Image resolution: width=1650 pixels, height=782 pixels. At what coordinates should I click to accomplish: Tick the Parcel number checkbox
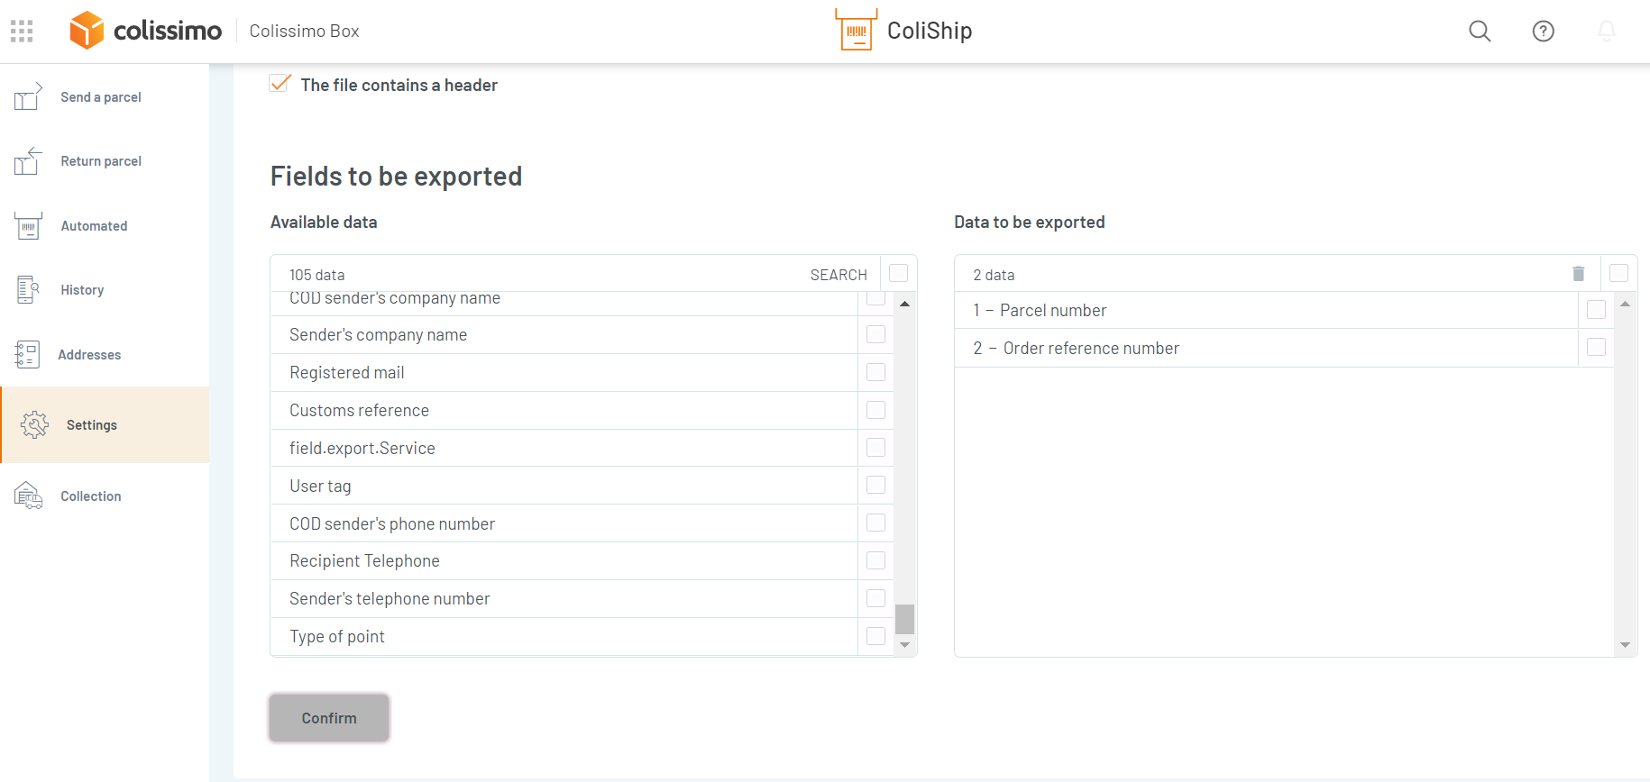1596,310
